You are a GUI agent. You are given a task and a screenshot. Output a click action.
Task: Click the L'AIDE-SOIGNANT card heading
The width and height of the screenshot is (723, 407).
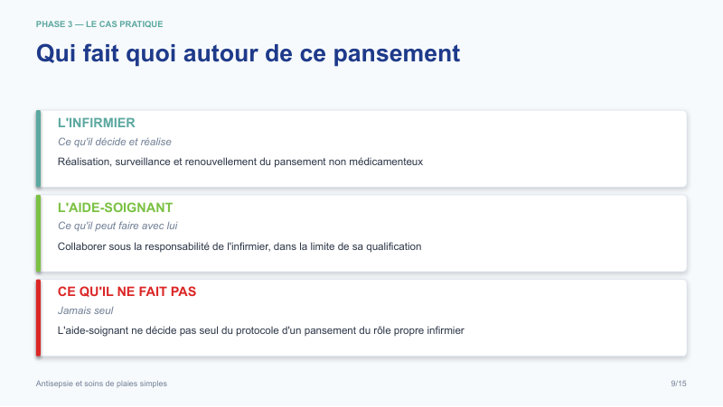[x=115, y=208]
